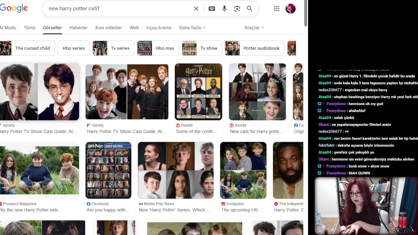Expand the Daha fazla dropdown
Image resolution: width=418 pixels, height=235 pixels.
(192, 28)
